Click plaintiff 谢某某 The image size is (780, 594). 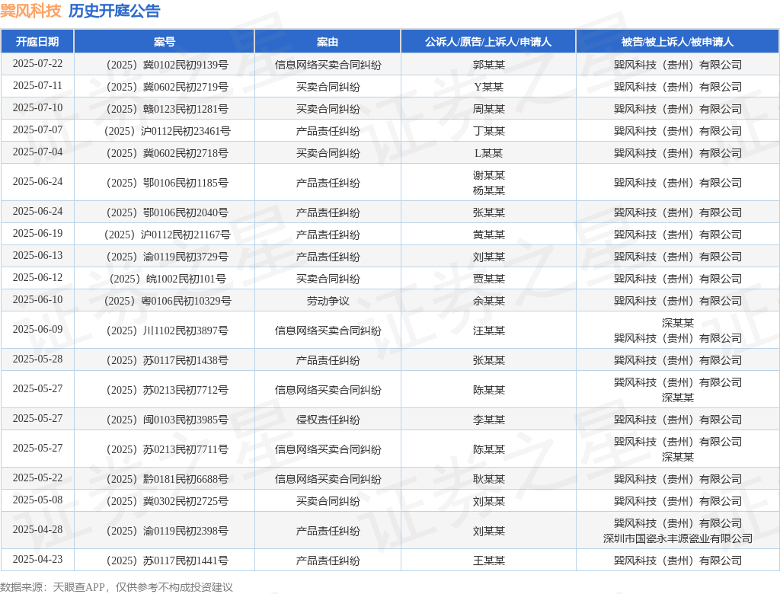tap(488, 175)
